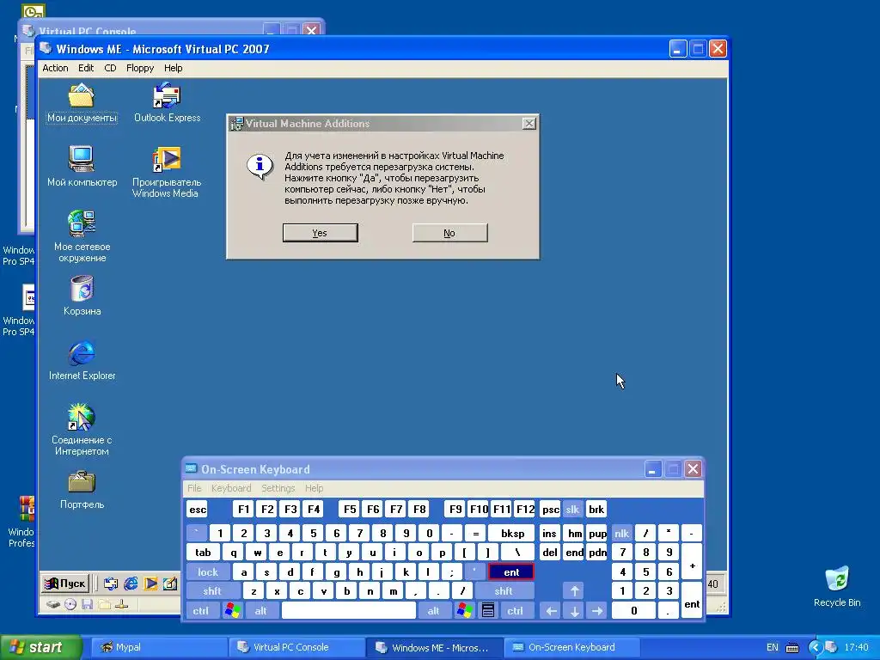The image size is (880, 660).
Task: Toggle the lock (caps lock) key
Action: pyautogui.click(x=207, y=571)
